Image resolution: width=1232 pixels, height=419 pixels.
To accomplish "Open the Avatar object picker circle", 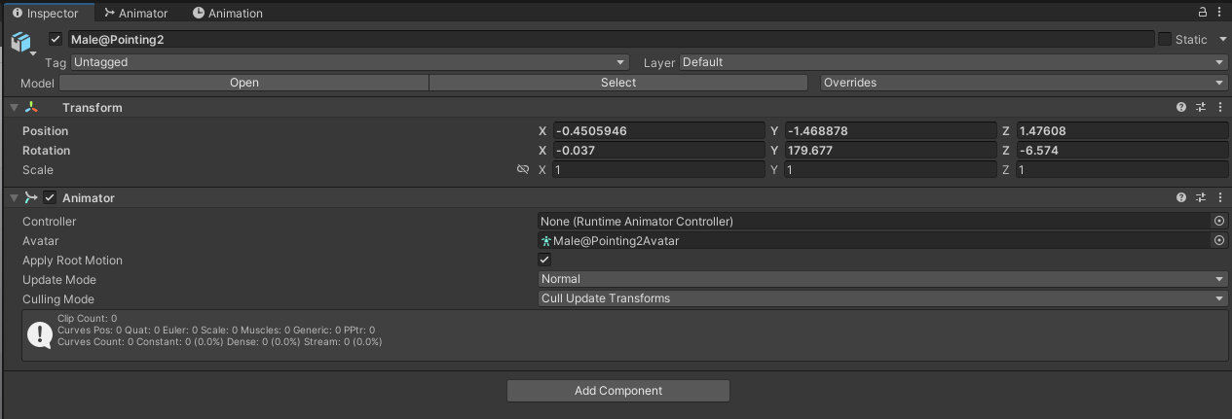I will [1218, 241].
